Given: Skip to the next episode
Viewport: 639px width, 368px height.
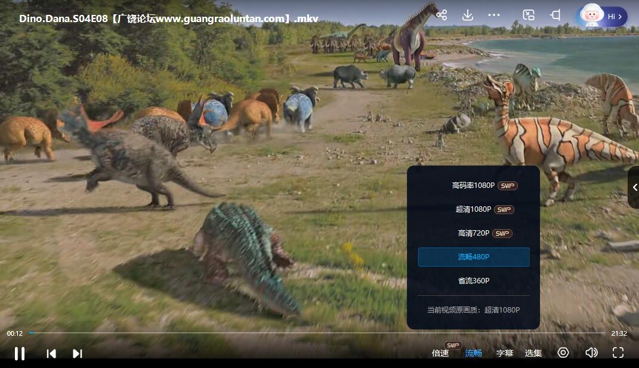Looking at the screenshot, I should point(78,353).
